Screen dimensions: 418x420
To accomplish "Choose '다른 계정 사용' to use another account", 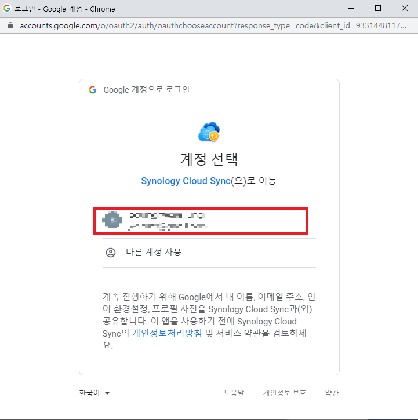I will click(209, 253).
